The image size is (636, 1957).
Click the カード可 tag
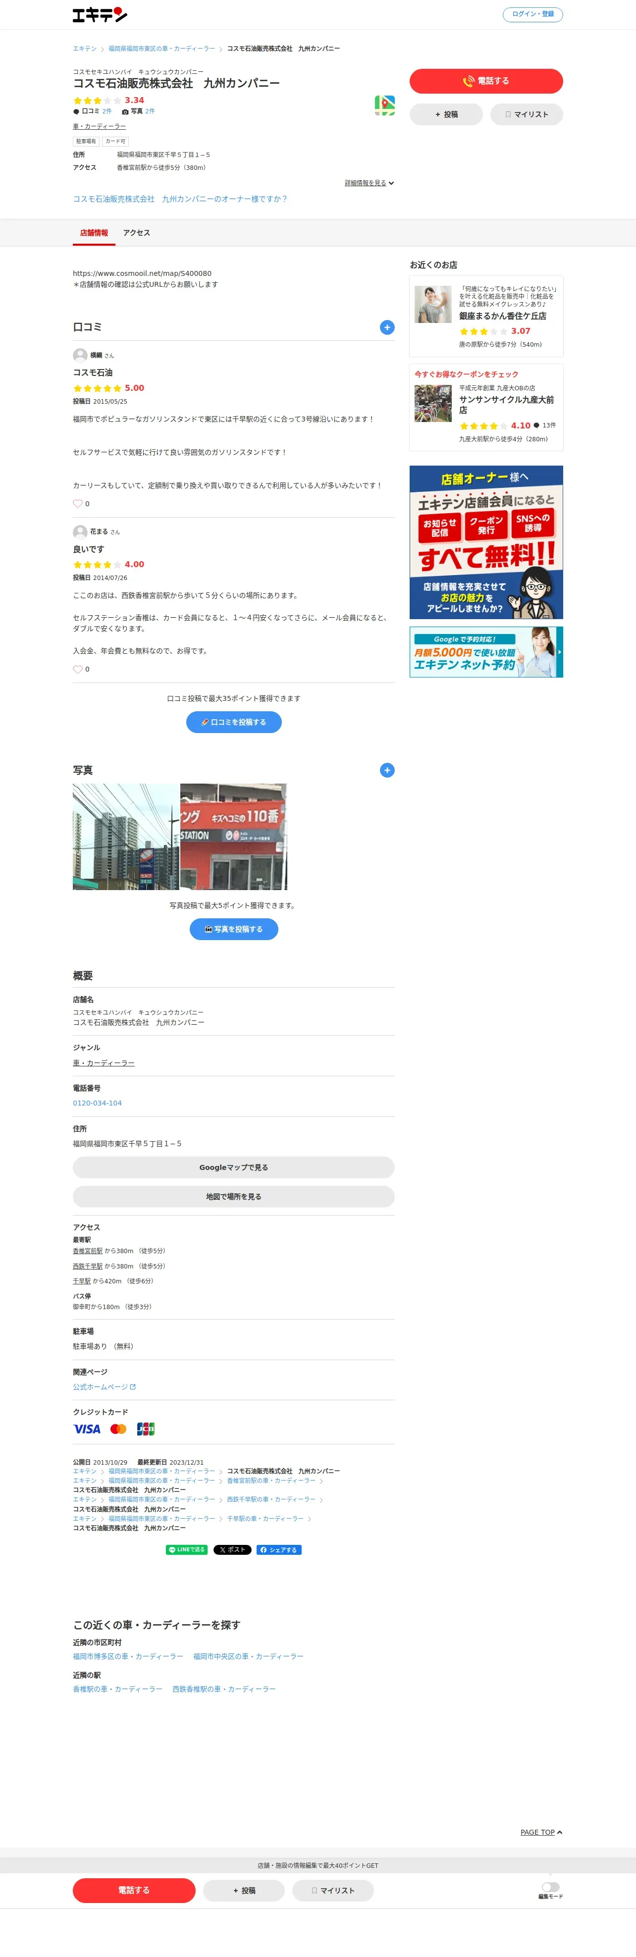[x=115, y=141]
